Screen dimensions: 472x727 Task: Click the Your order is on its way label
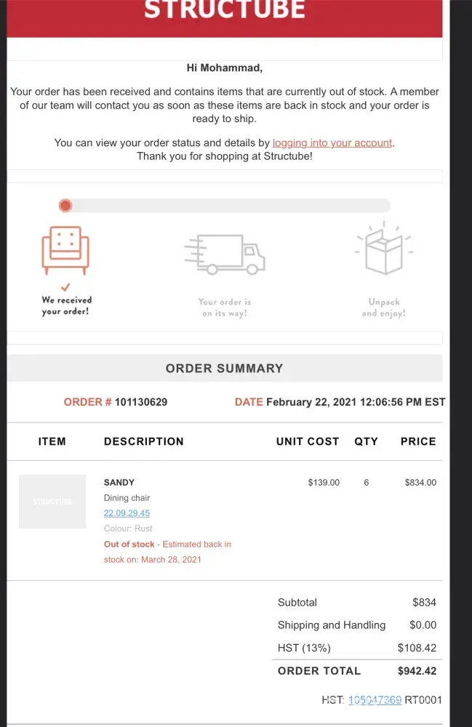[225, 308]
